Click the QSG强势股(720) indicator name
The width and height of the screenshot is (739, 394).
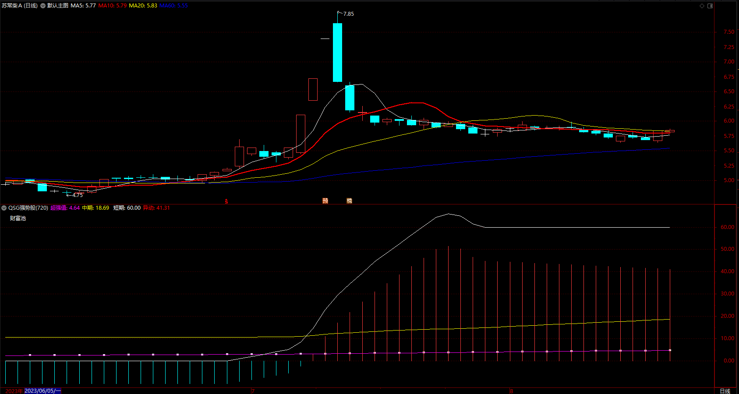point(28,208)
